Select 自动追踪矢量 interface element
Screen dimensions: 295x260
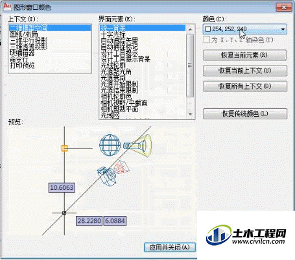coord(143,40)
